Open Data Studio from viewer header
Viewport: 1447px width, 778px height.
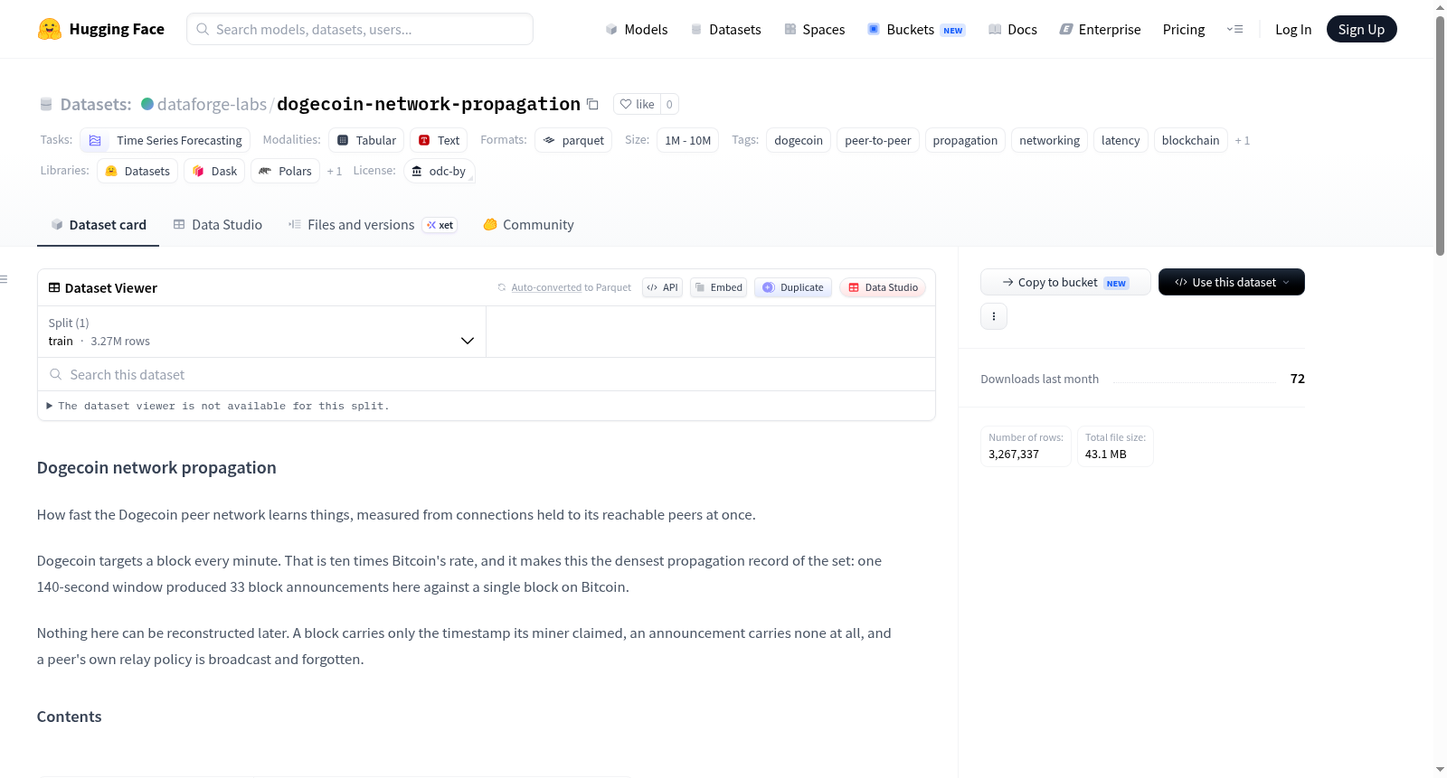click(x=883, y=287)
